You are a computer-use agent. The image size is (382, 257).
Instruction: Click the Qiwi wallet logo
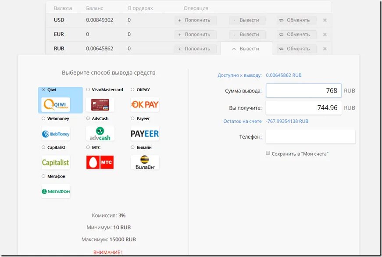pos(56,104)
